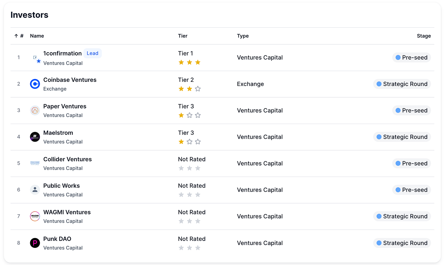Click Not Rated label in WAGMI Ventures row

coord(192,212)
